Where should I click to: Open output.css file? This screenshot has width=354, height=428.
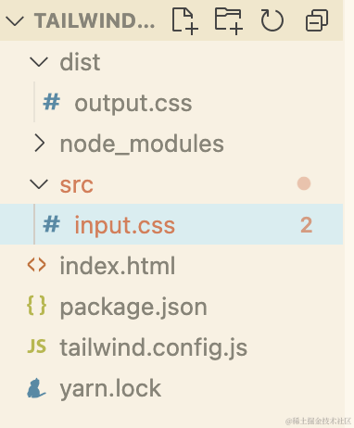coord(133,103)
